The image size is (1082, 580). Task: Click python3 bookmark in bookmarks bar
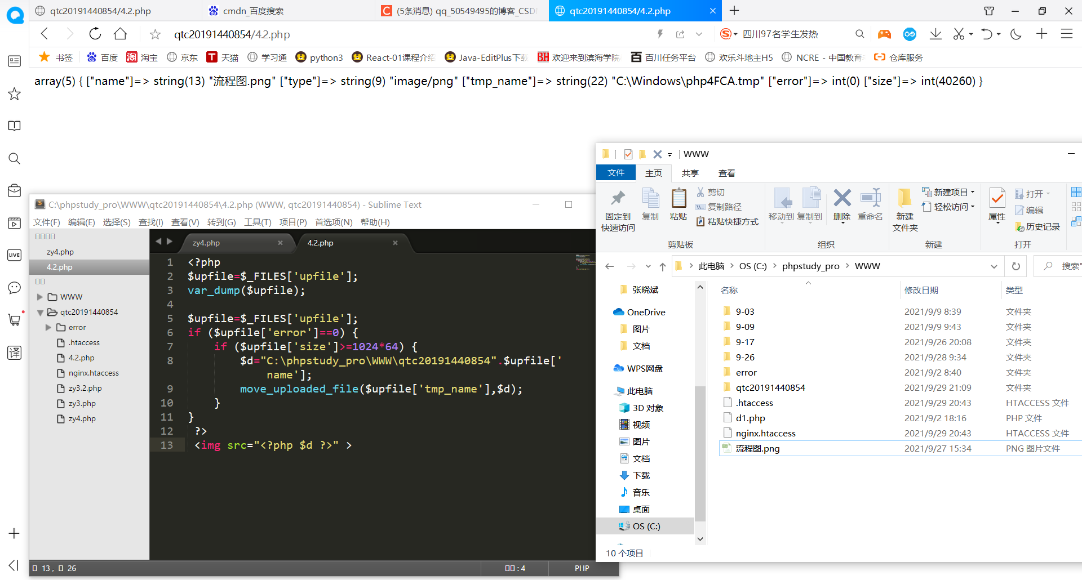[319, 57]
